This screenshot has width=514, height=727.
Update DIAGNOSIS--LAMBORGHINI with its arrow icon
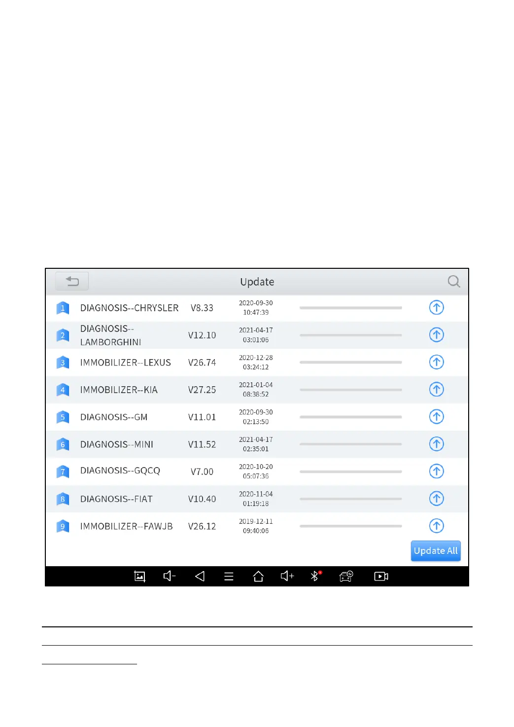click(x=436, y=335)
